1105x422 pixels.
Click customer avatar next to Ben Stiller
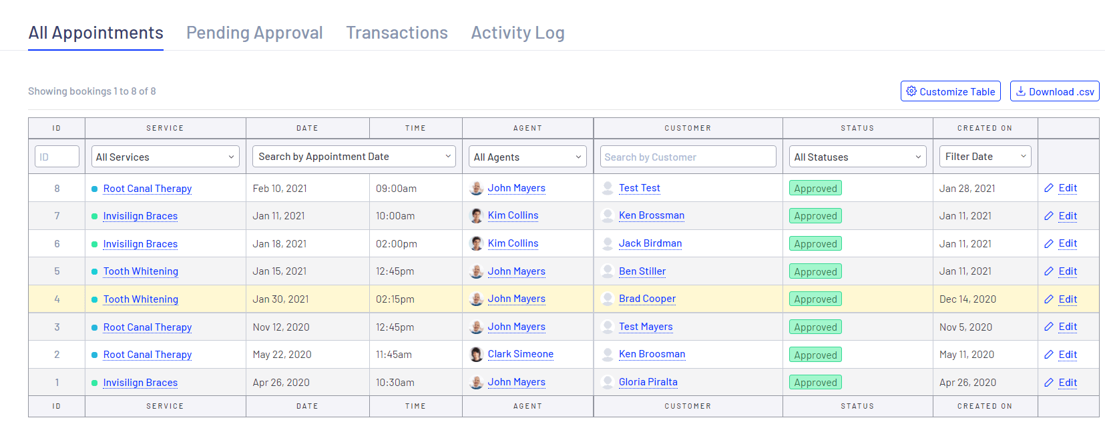pyautogui.click(x=608, y=271)
